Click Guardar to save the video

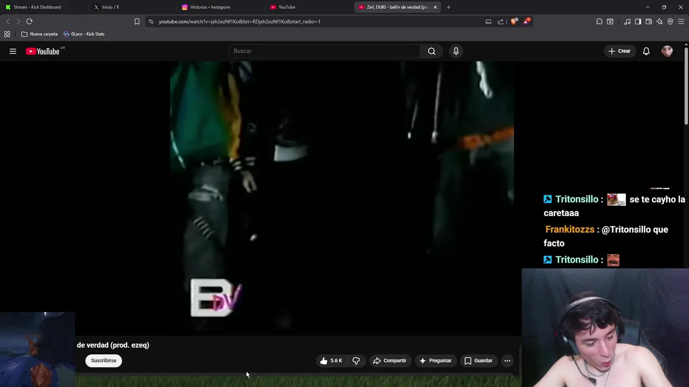(x=479, y=361)
